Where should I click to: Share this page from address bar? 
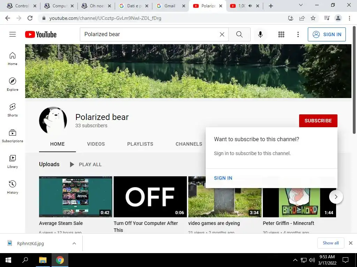click(302, 18)
